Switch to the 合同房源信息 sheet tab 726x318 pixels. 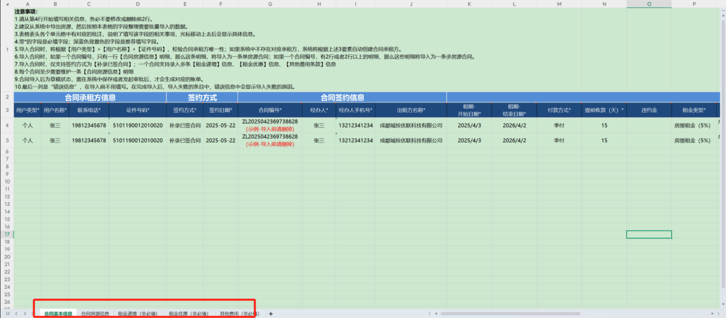(95, 313)
